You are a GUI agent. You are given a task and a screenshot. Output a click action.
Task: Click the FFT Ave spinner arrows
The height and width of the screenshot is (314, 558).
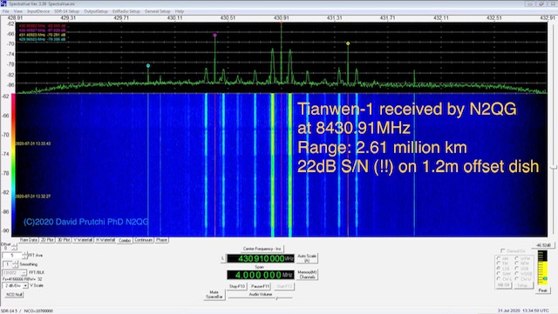pyautogui.click(x=24, y=255)
